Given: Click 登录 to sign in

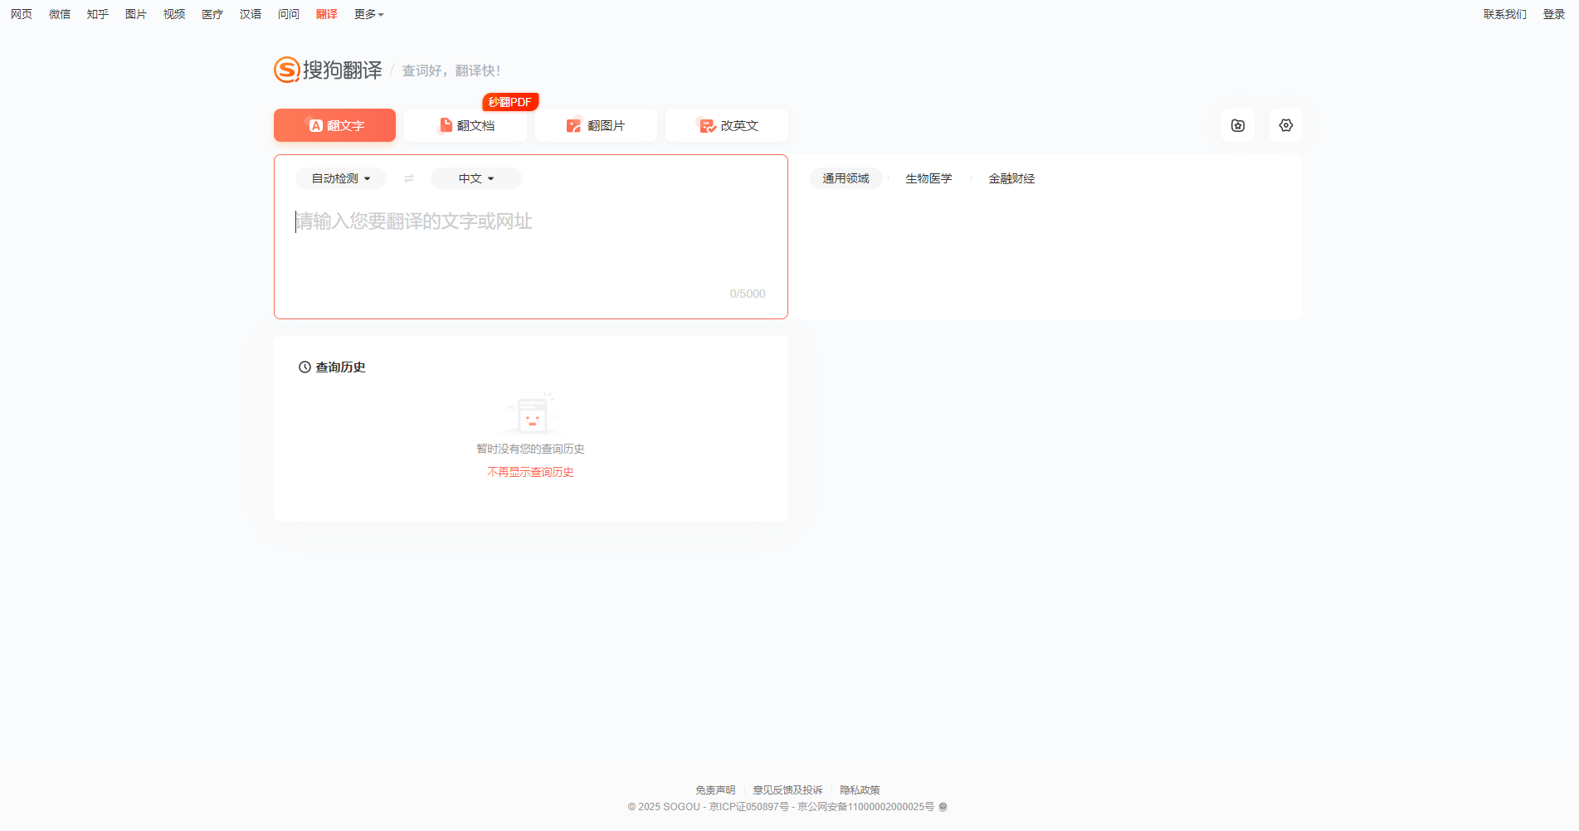Looking at the screenshot, I should [1552, 13].
